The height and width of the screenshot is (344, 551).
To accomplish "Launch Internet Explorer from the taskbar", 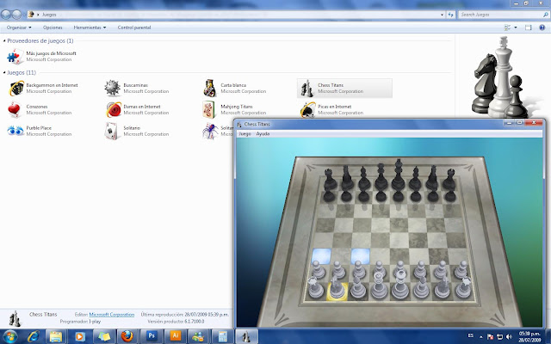I will (34, 336).
